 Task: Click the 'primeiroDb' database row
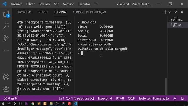tap(95, 40)
